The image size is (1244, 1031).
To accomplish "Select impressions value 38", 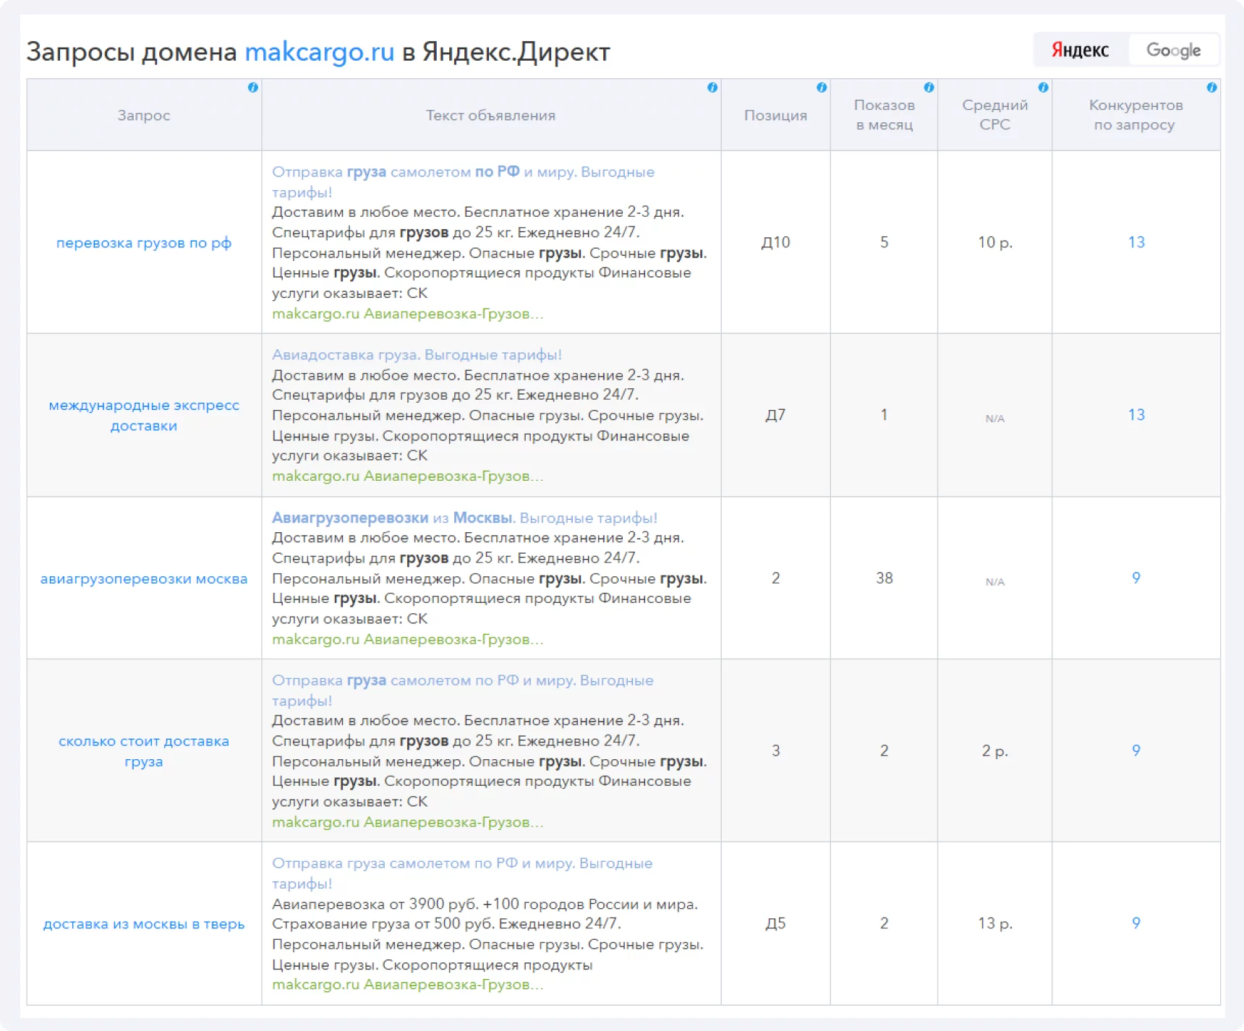I will coord(884,578).
